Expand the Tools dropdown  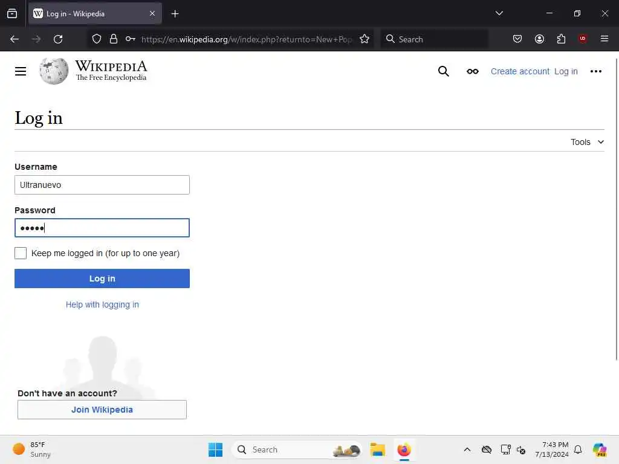[x=587, y=142]
